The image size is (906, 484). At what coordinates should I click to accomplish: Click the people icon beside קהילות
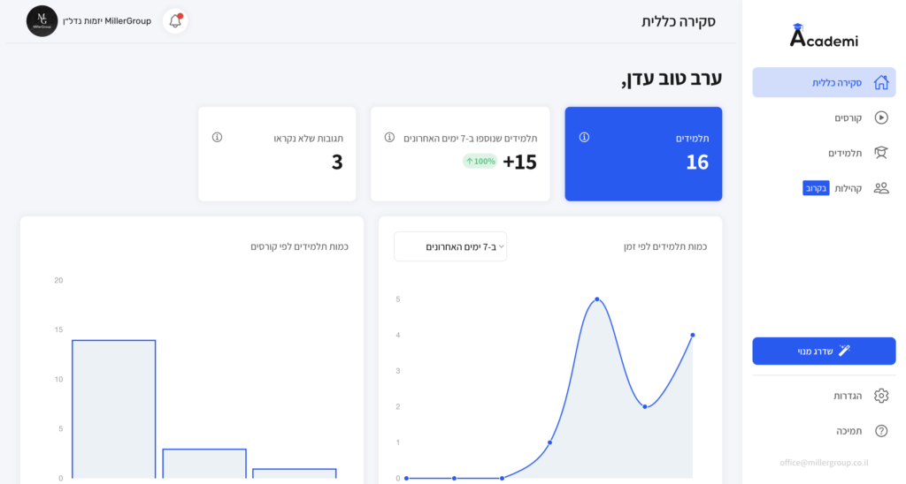(x=880, y=188)
